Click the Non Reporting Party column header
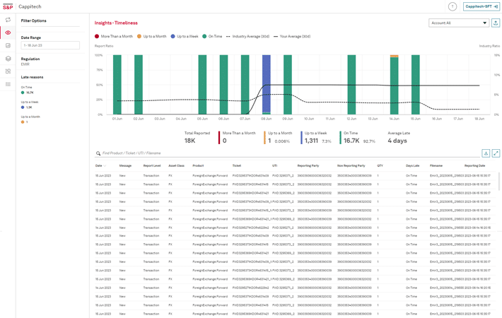The height and width of the screenshot is (318, 502). pos(351,166)
